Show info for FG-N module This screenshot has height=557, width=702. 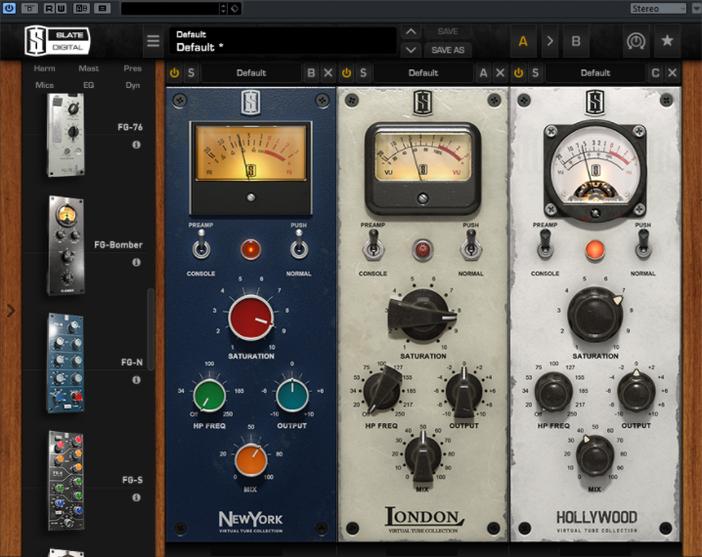[x=137, y=380]
